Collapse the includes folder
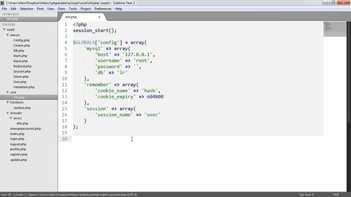Viewport: 351px width, 197px height. [x=7, y=113]
